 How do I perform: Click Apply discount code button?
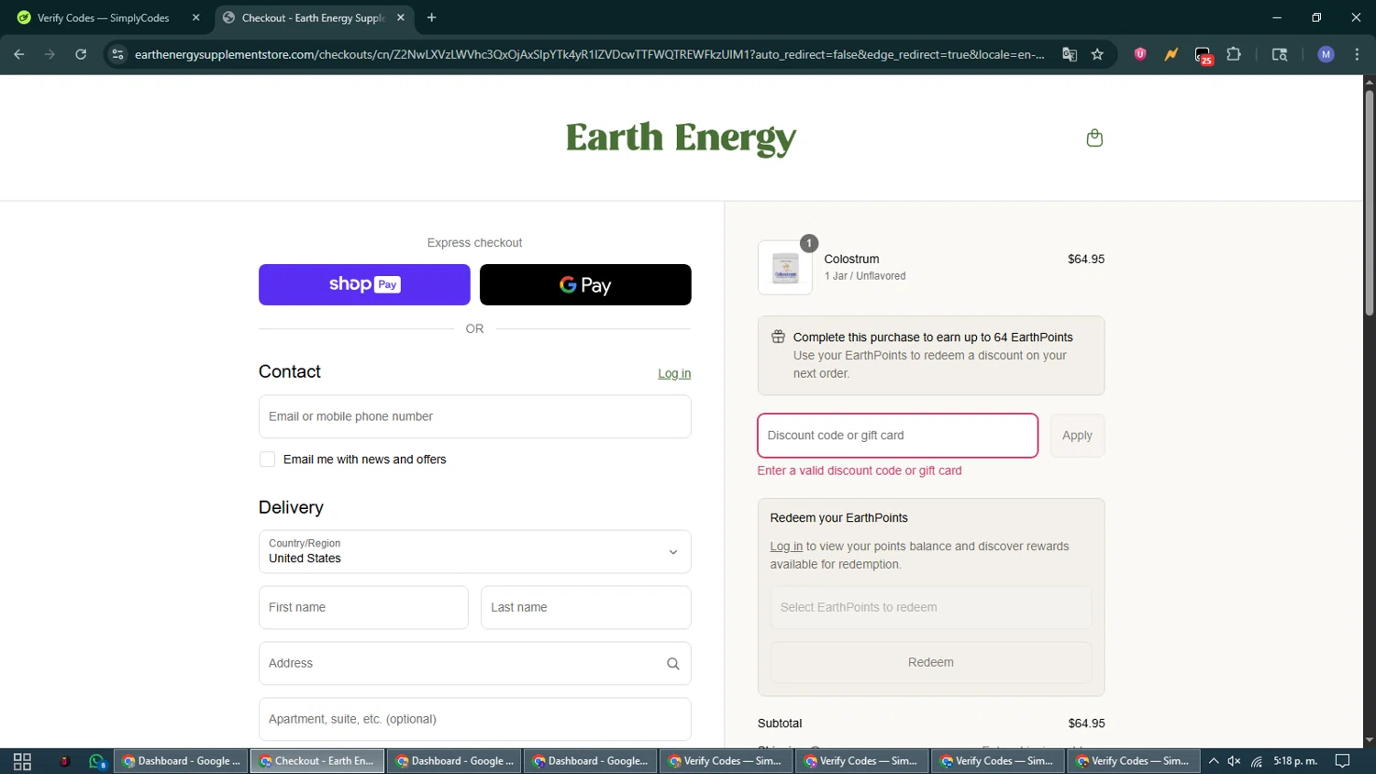(1077, 436)
